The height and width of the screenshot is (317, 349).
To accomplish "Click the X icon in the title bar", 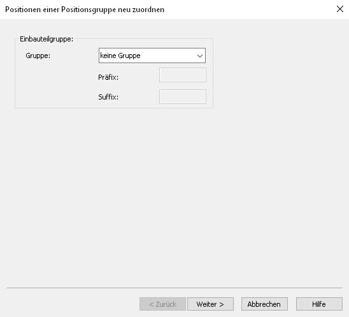I will tap(340, 9).
